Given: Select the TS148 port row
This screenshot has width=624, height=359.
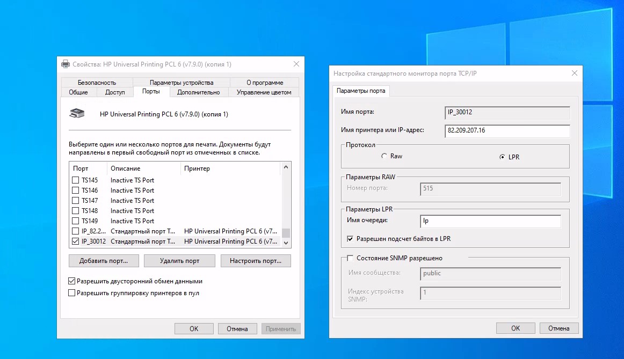Looking at the screenshot, I should [176, 211].
